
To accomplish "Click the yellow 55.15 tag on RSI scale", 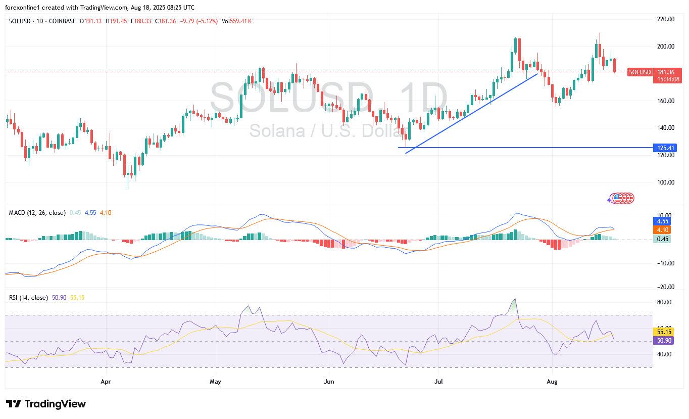I will click(663, 332).
